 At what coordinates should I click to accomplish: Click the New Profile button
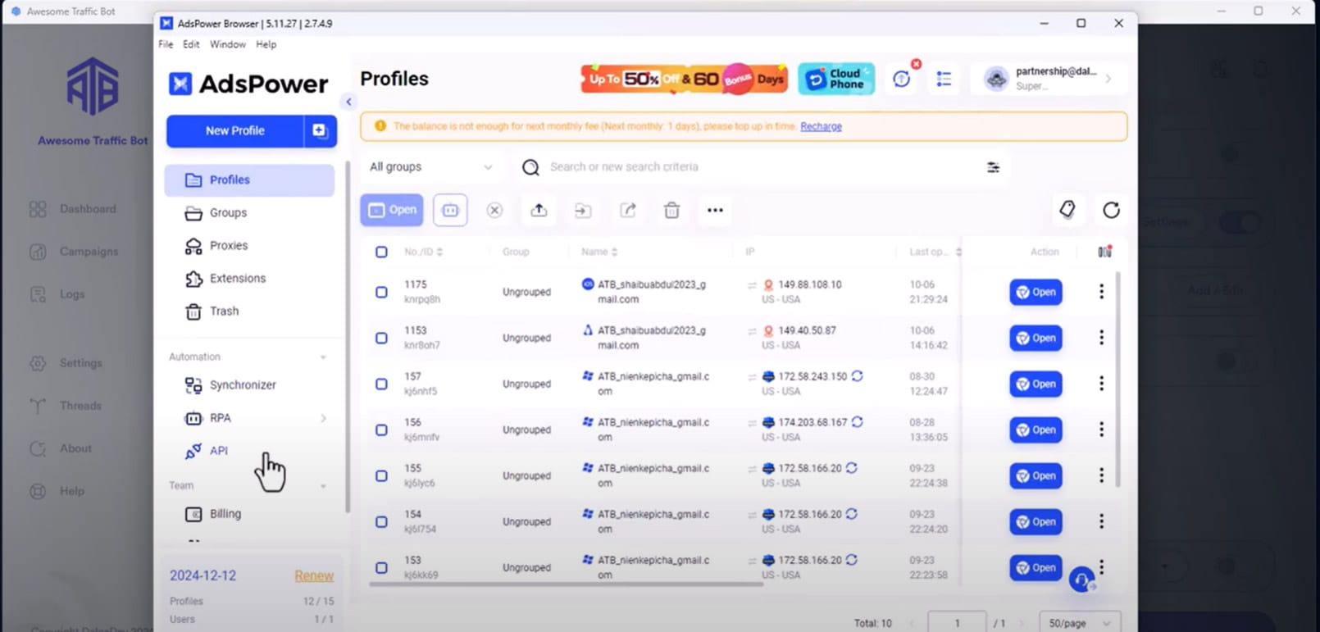(x=234, y=131)
